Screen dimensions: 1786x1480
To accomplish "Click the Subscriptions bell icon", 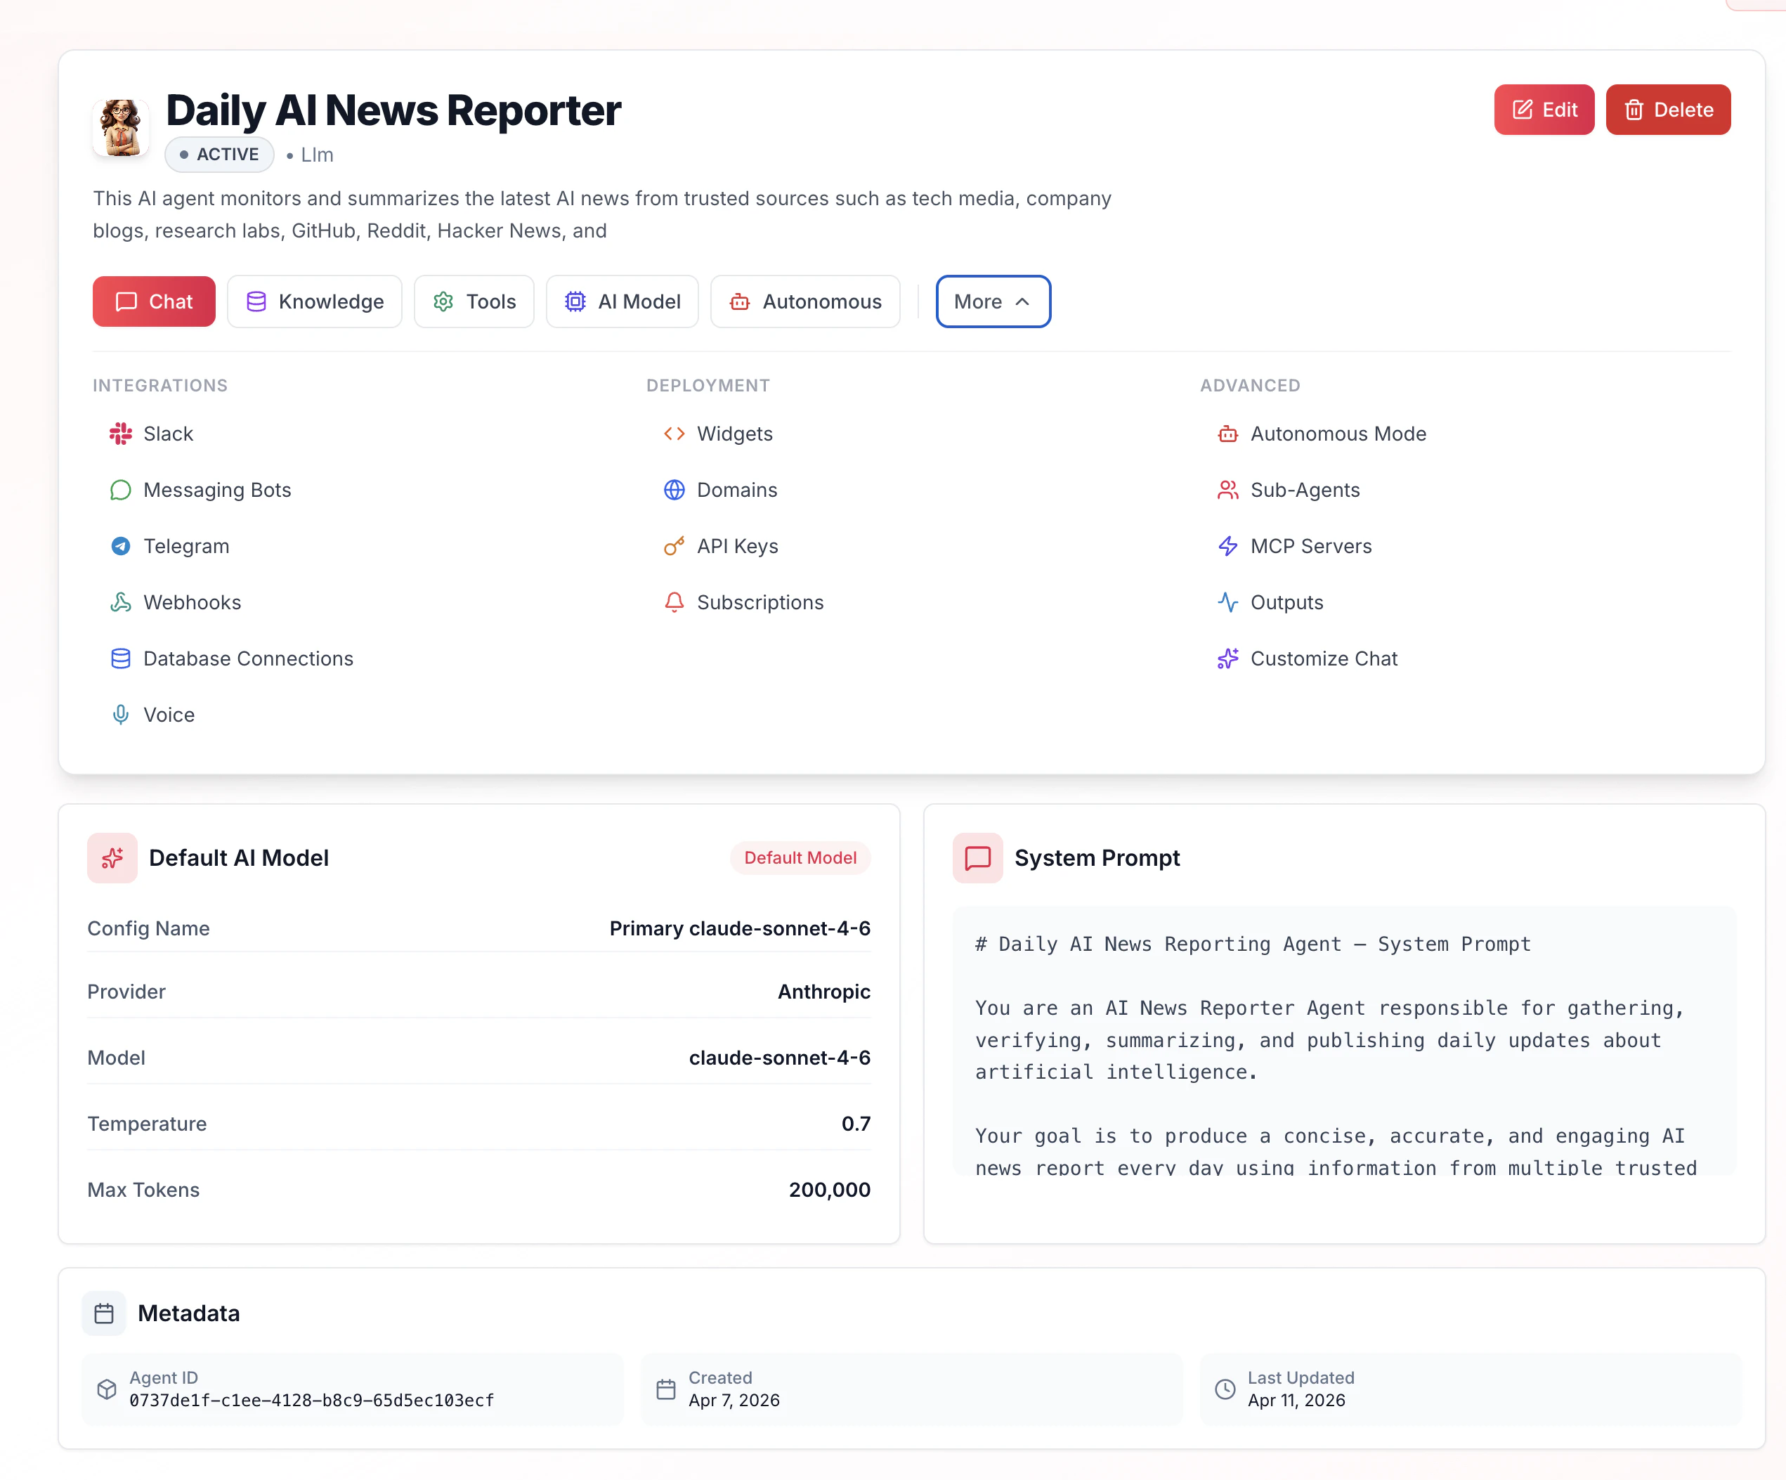I will pyautogui.click(x=674, y=602).
